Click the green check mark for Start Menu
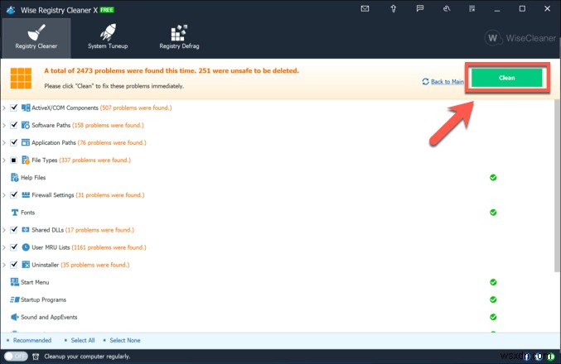The image size is (561, 364). 493,282
